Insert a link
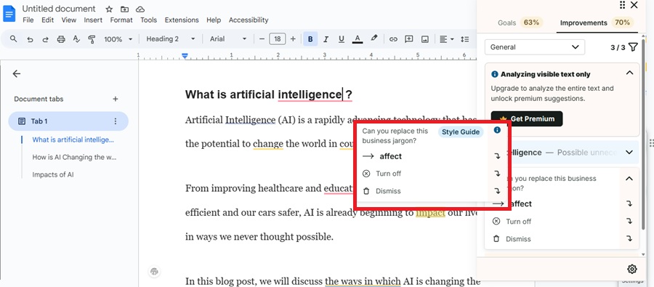 (x=393, y=39)
